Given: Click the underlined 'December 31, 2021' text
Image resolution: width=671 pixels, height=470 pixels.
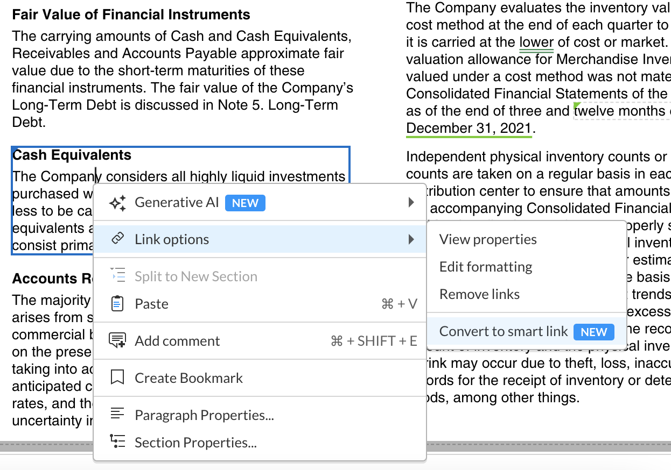Looking at the screenshot, I should [469, 128].
